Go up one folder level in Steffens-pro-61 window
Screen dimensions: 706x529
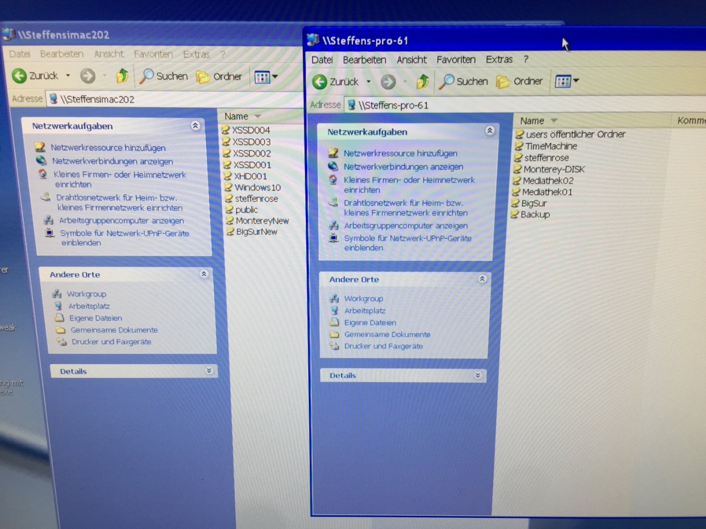tap(423, 81)
